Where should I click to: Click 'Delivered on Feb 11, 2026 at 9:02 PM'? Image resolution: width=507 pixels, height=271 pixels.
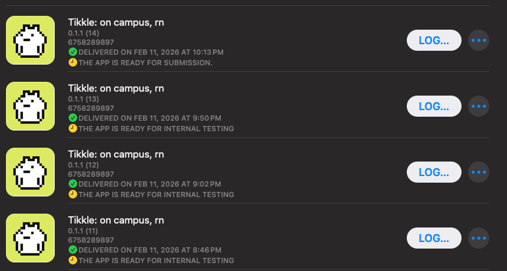[150, 184]
